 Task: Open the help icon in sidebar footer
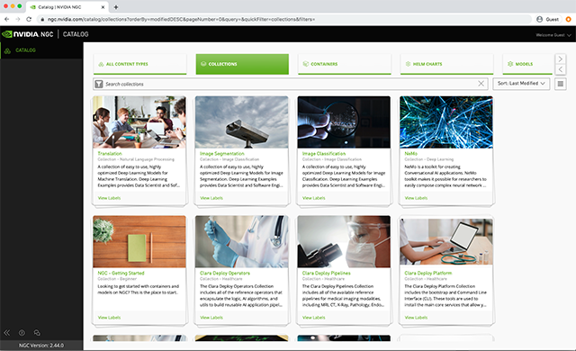click(x=22, y=333)
